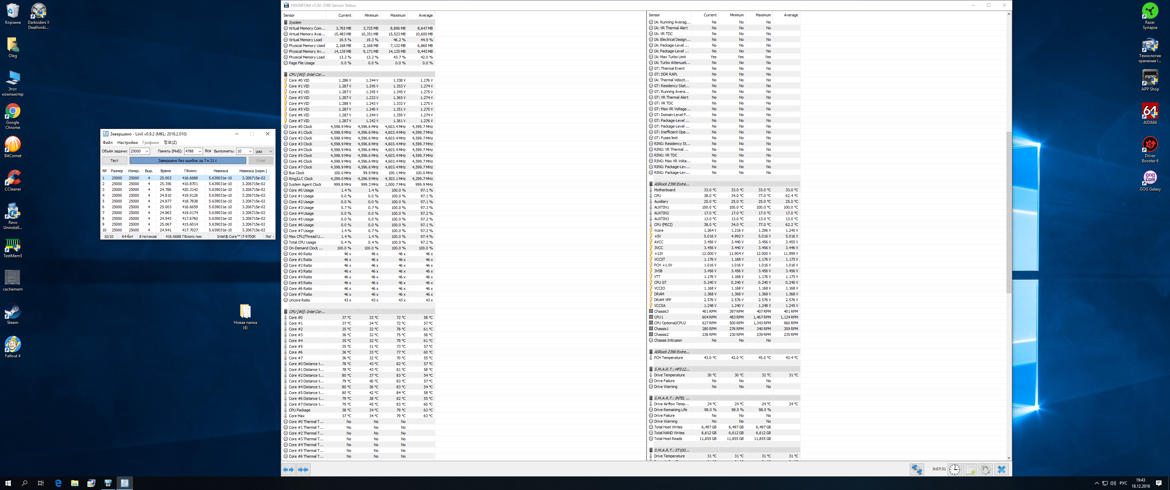The height and width of the screenshot is (490, 1170).
Task: Start sensor logging via the sheet-plus icon
Action: (x=970, y=469)
